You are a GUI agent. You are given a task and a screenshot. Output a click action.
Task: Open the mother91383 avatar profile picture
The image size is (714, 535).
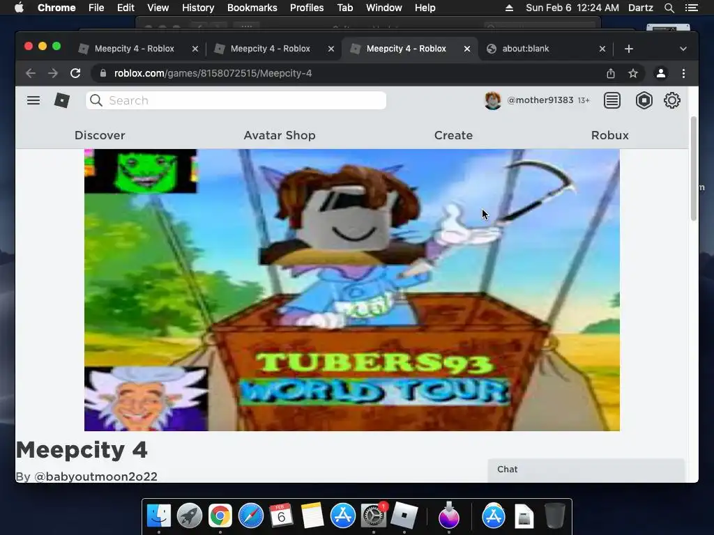tap(493, 100)
